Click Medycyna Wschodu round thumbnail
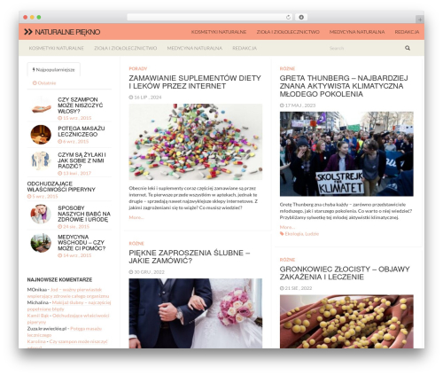 tap(41, 243)
